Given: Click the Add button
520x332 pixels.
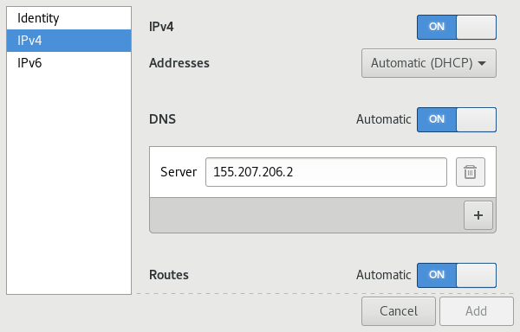Looking at the screenshot, I should (476, 311).
